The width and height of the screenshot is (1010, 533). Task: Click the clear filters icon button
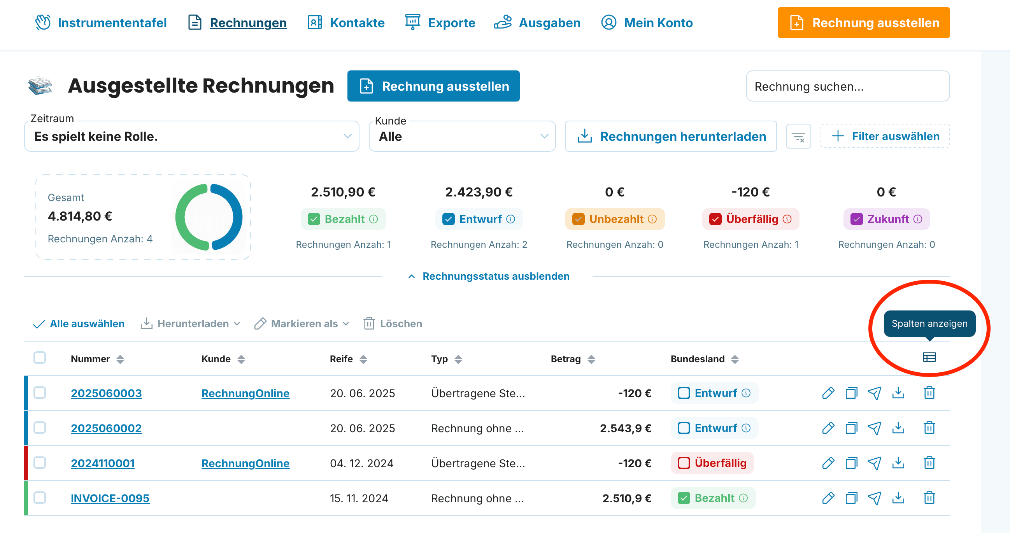coord(798,137)
